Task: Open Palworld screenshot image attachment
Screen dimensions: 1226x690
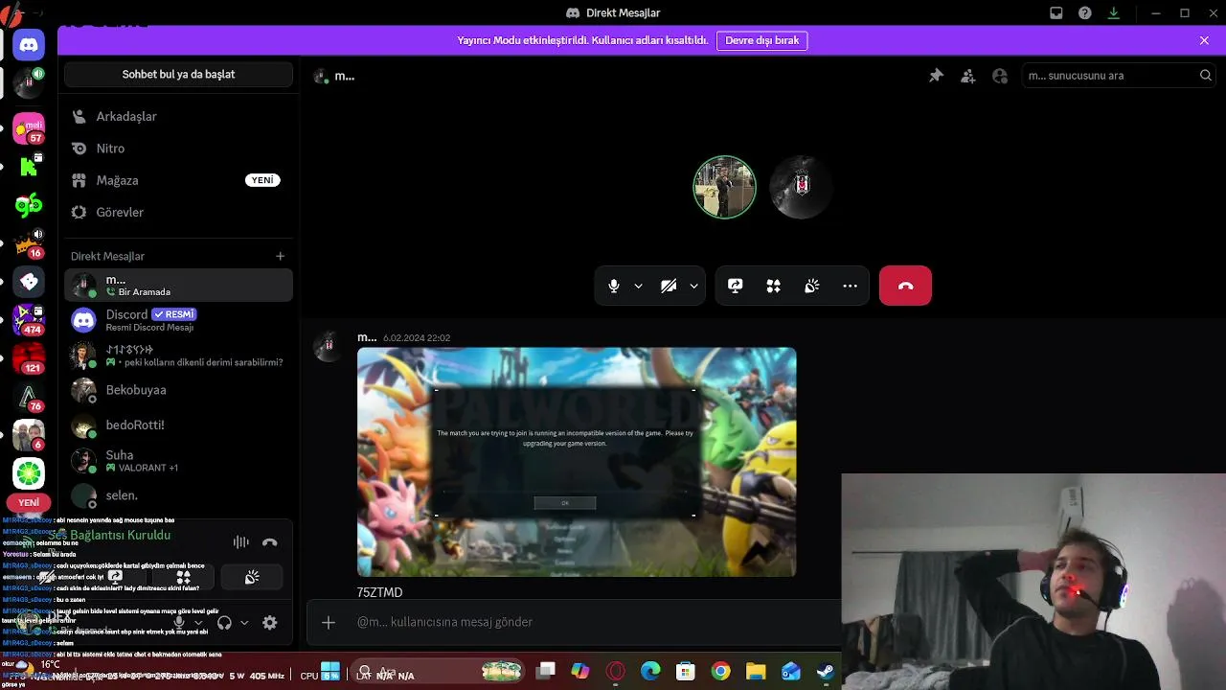Action: click(577, 462)
